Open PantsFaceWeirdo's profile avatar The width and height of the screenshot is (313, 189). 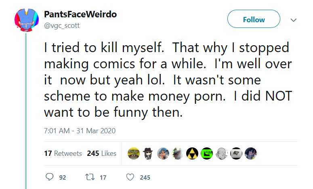click(x=27, y=20)
